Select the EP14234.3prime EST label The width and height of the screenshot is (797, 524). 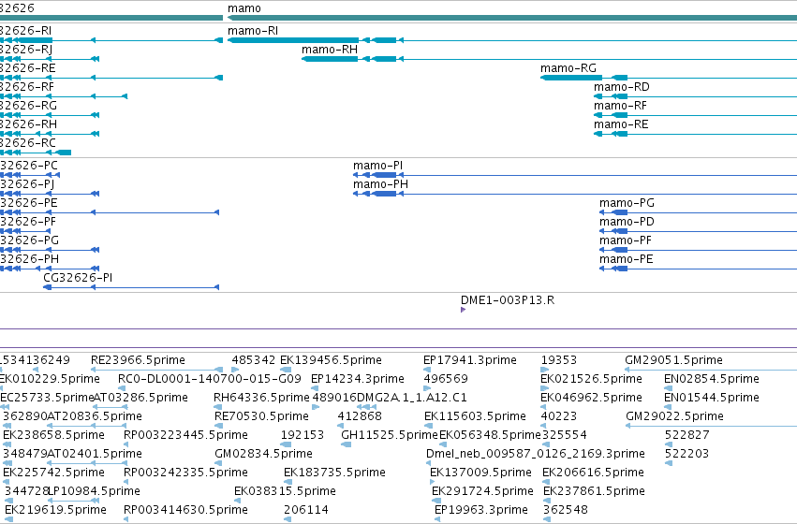[x=358, y=379]
